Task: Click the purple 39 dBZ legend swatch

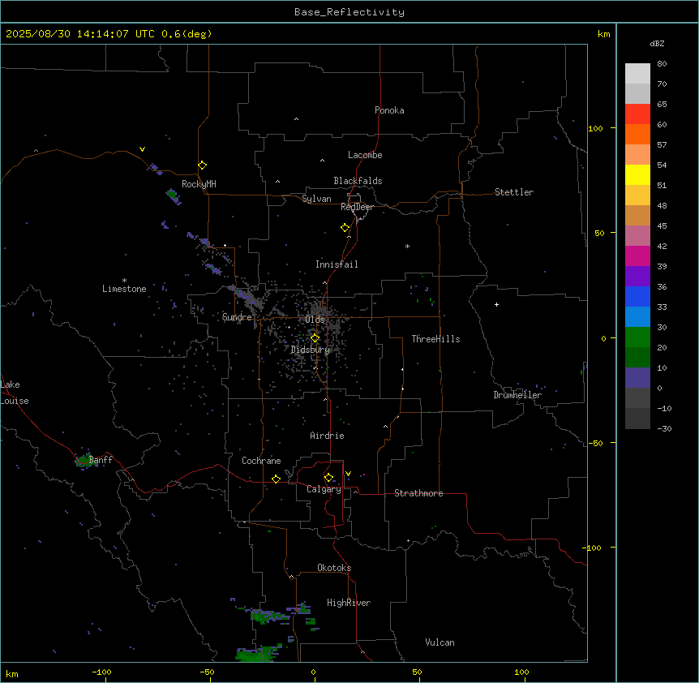Action: (x=637, y=276)
